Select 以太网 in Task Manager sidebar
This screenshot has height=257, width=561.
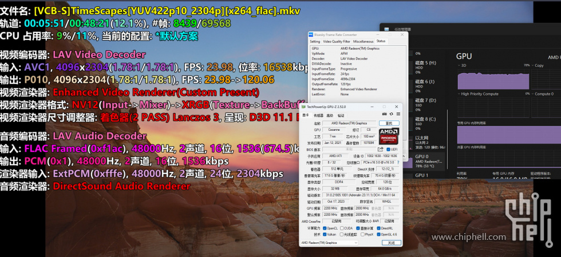pos(428,142)
